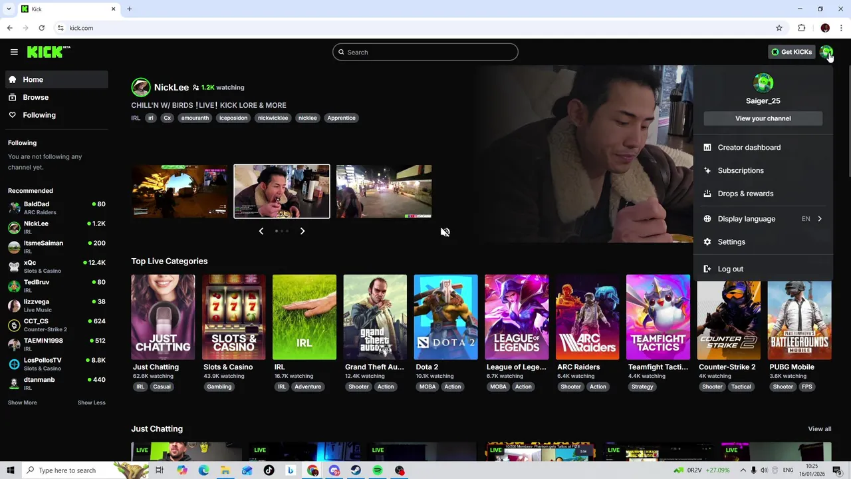
Task: Expand list with Show More
Action: pos(22,402)
